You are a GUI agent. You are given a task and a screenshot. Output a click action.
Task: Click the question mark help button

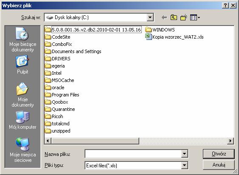(225, 6)
